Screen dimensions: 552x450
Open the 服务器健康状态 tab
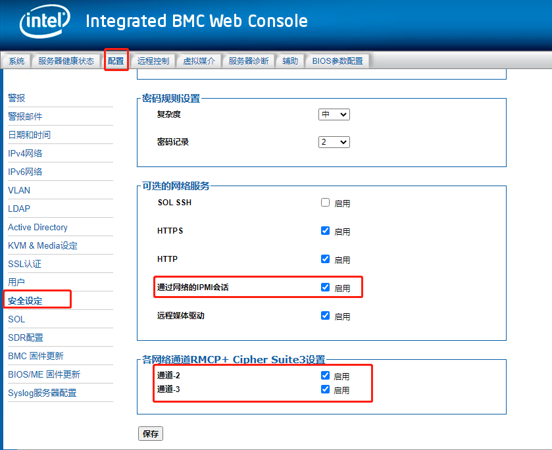[66, 61]
